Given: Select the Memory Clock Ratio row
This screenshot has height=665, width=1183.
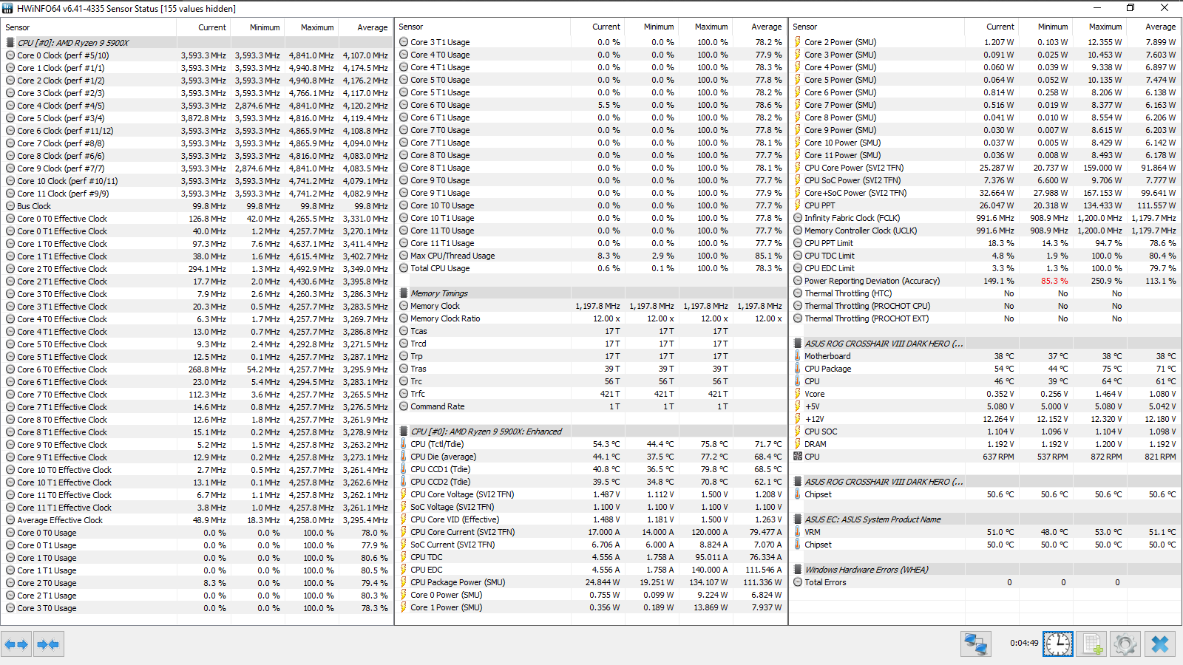Looking at the screenshot, I should pos(591,318).
